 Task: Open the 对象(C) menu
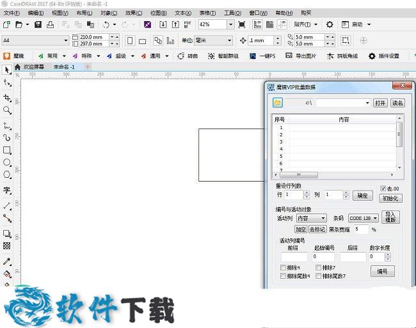pyautogui.click(x=109, y=13)
